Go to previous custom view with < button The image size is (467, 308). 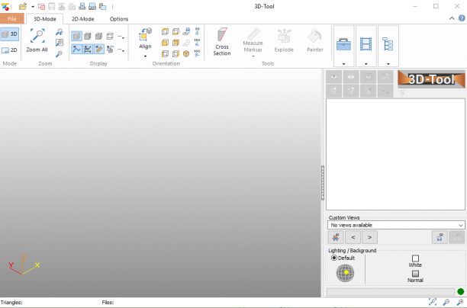(353, 237)
